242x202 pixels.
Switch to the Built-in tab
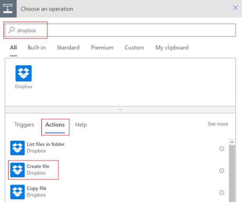(x=36, y=48)
